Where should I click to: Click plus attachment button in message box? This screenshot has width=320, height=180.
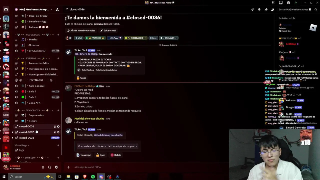(x=68, y=167)
